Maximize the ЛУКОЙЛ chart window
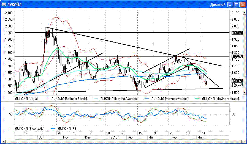This screenshot has width=247, height=144. point(237,5)
